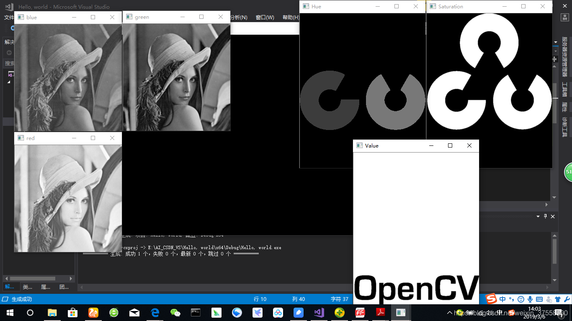572x321 pixels.
Task: Click the Sogou input method S icon
Action: click(x=491, y=299)
